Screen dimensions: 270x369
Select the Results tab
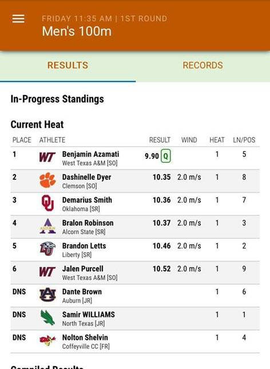click(x=67, y=65)
